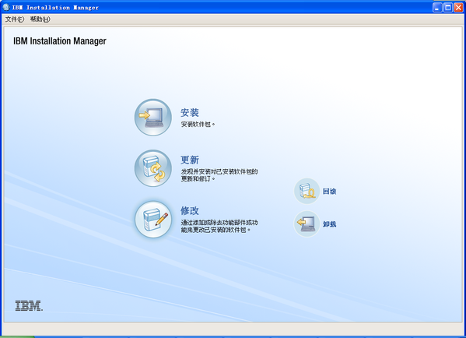Click the modify description beginning 通过添加或除去

[x=219, y=226]
